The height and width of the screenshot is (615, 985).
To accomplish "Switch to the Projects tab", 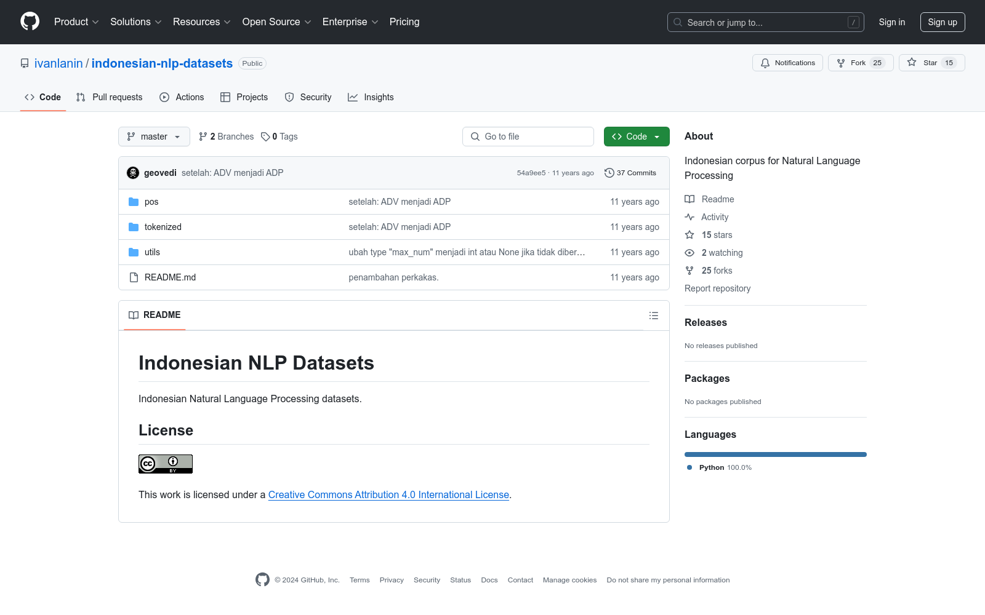I will [x=244, y=97].
